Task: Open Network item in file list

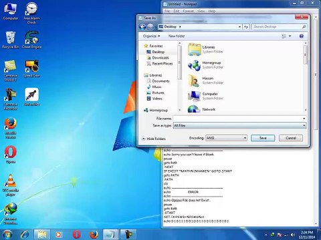Action: pos(202,109)
